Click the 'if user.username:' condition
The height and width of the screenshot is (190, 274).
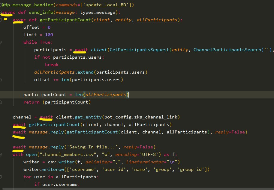point(57,184)
